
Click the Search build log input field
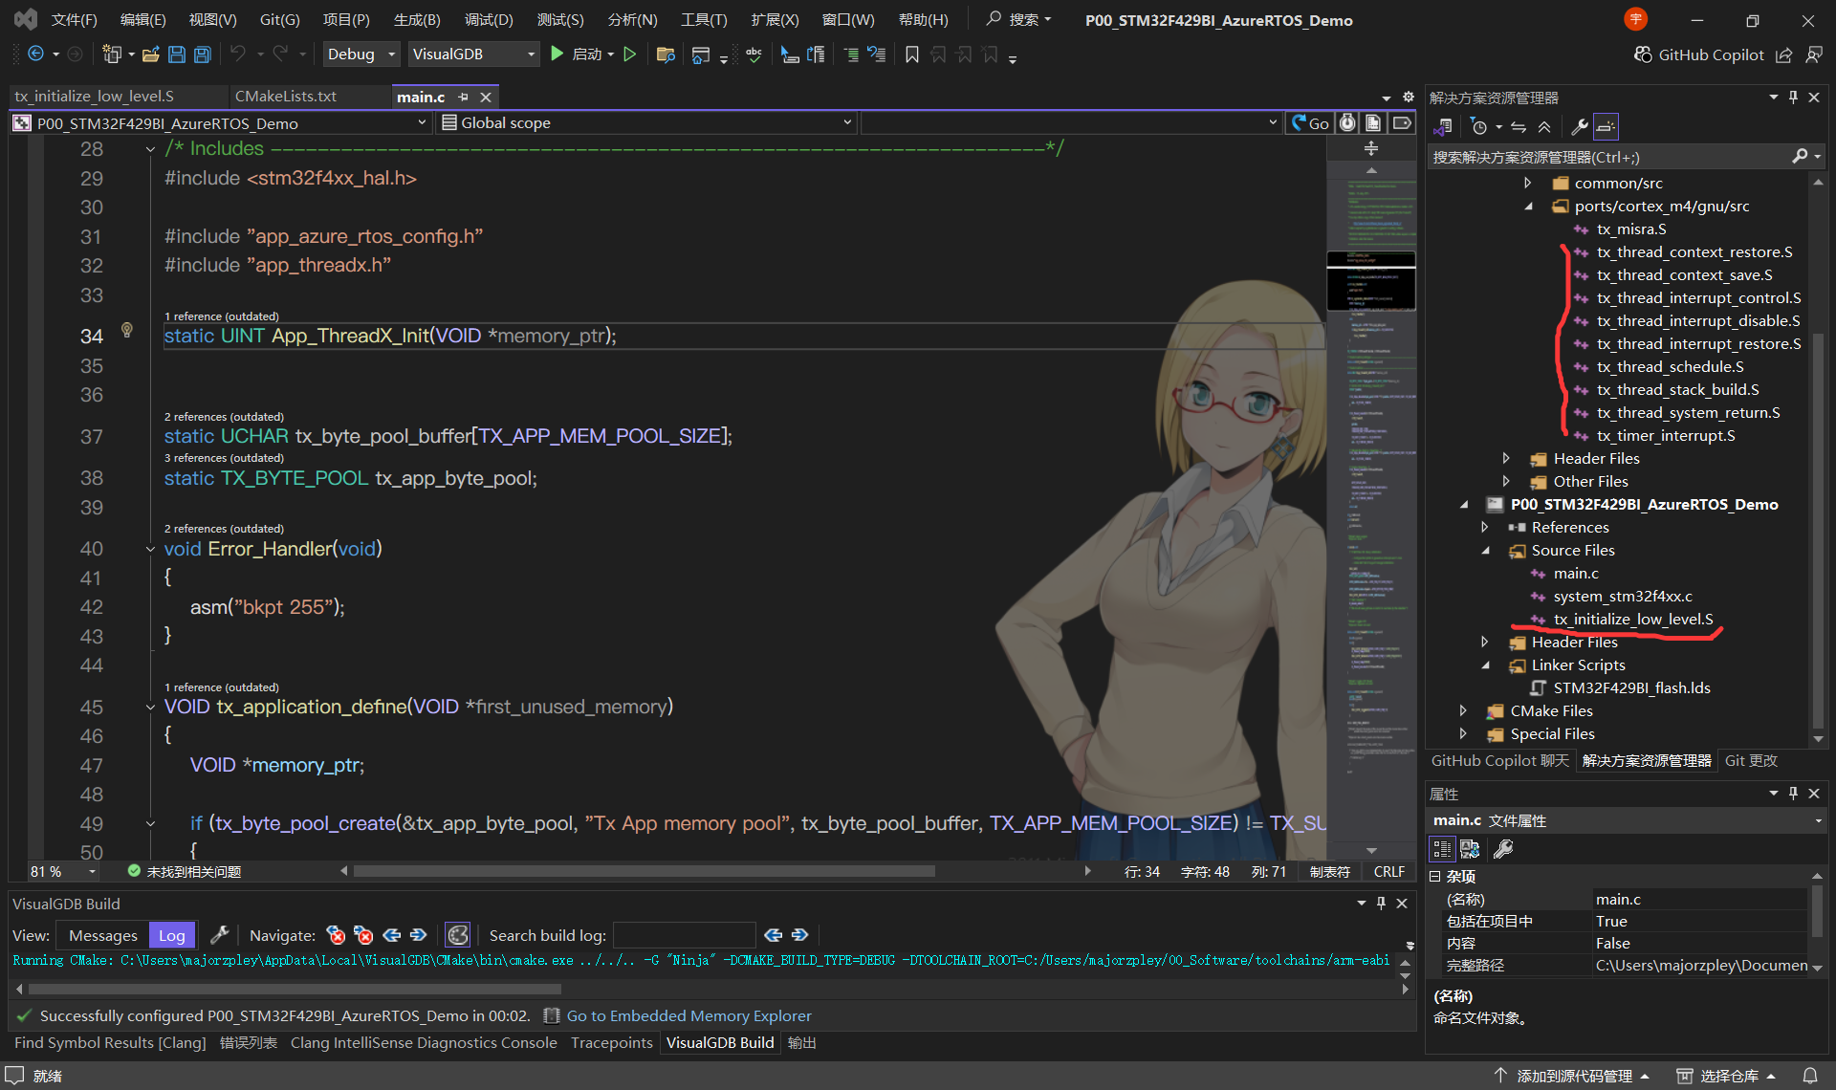(x=684, y=935)
